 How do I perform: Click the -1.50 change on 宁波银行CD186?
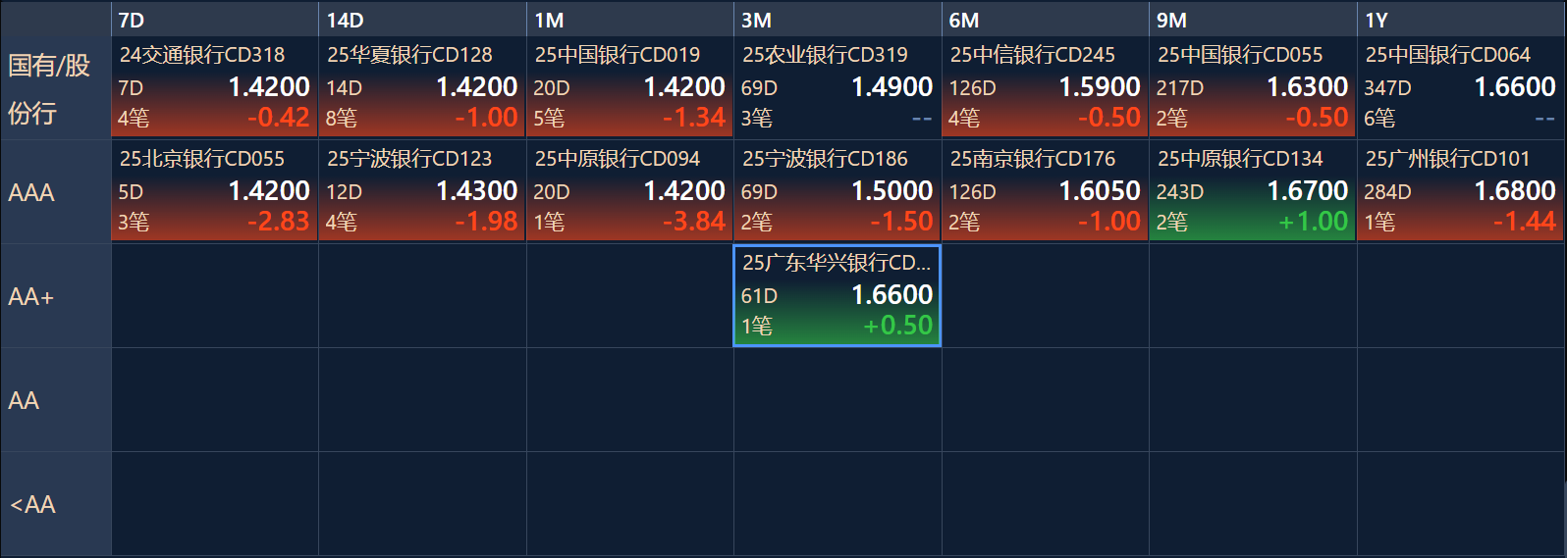click(x=901, y=222)
